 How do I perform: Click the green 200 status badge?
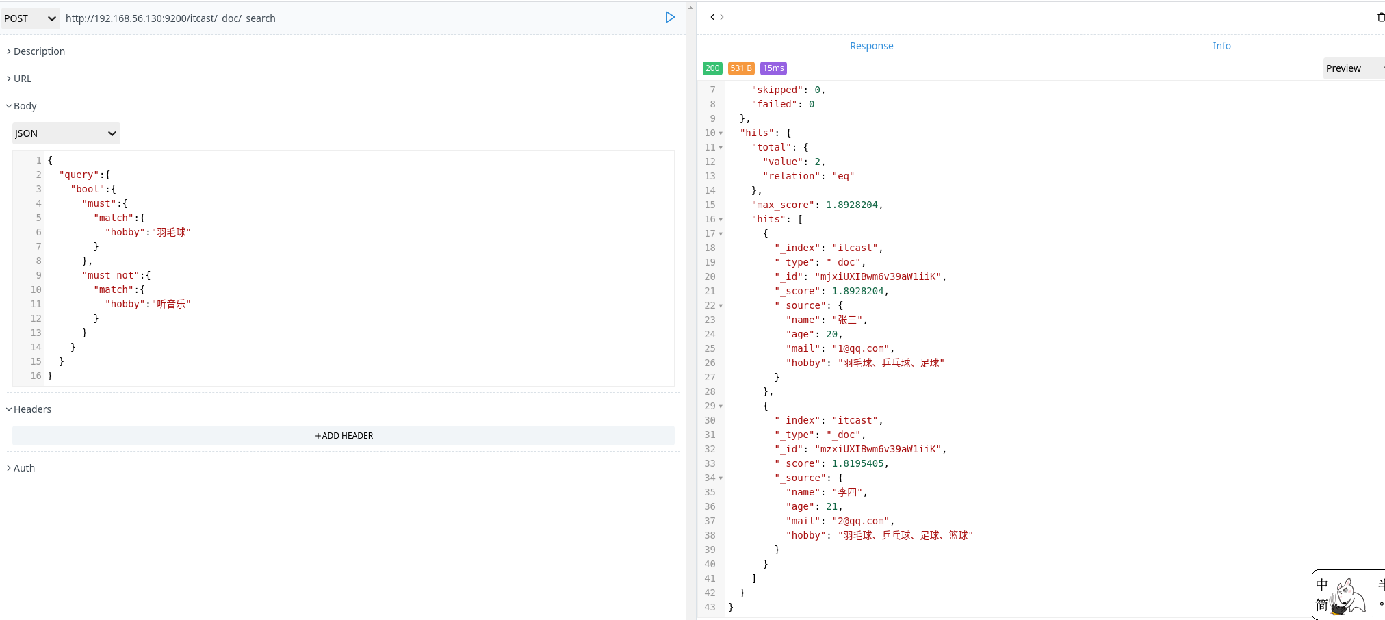pos(712,68)
